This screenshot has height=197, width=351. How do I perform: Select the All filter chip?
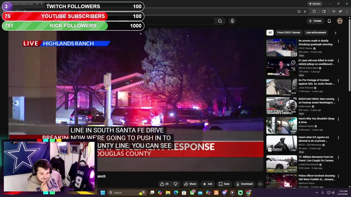click(x=270, y=33)
